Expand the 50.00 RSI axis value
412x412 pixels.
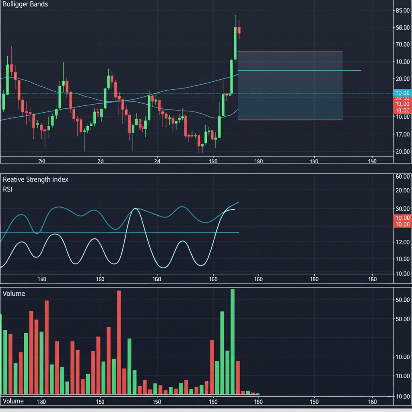[x=402, y=176]
